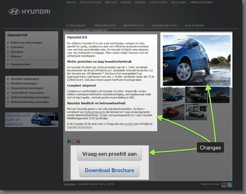
Task: Switch to the Bedrijfsauto's tab
Action: (134, 25)
